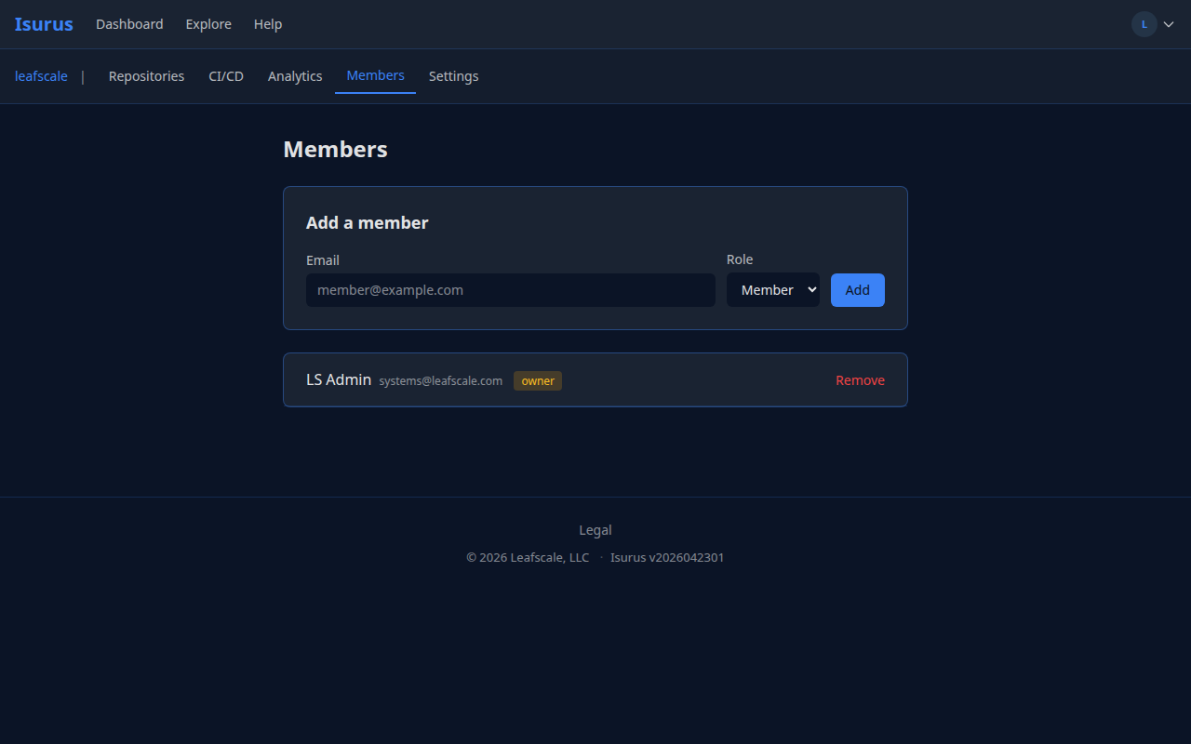Image resolution: width=1191 pixels, height=744 pixels.
Task: Click the Add button
Action: click(858, 290)
